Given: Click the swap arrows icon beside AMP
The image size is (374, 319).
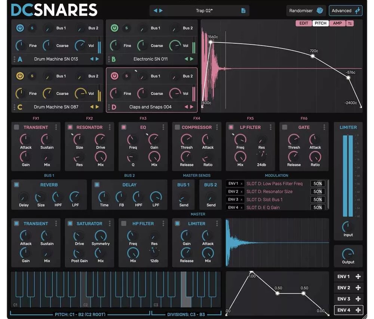Looking at the screenshot, I should (x=350, y=23).
